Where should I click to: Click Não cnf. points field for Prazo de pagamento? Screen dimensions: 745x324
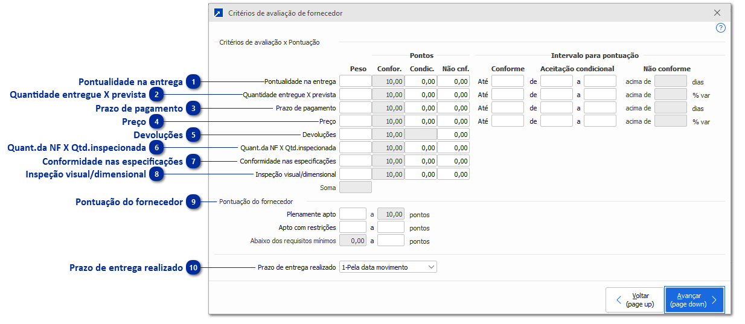[453, 107]
